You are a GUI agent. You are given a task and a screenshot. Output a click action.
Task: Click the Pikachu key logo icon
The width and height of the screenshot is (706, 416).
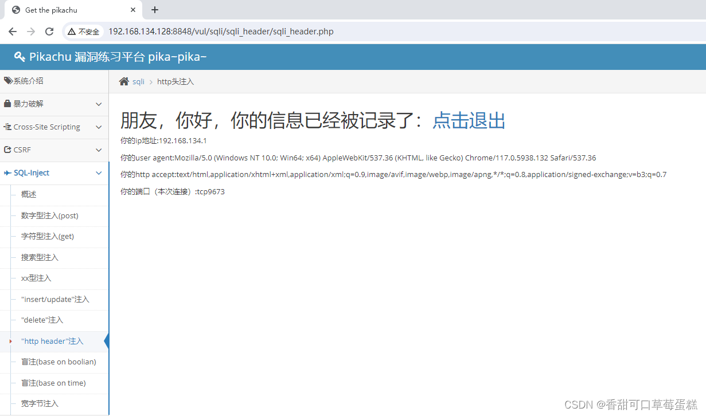19,57
